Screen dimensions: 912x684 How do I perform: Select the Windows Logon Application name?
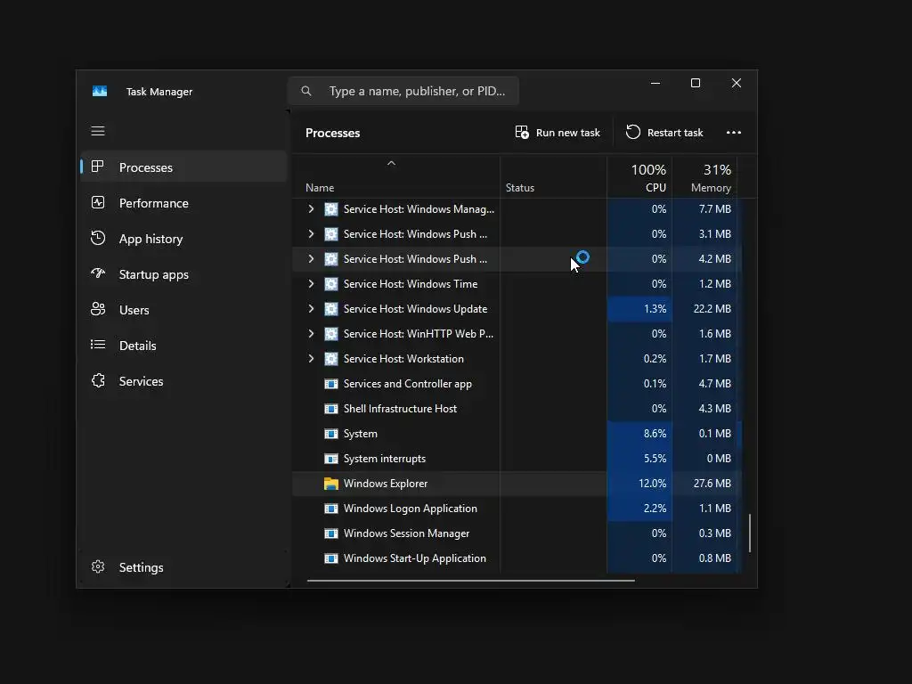click(410, 509)
